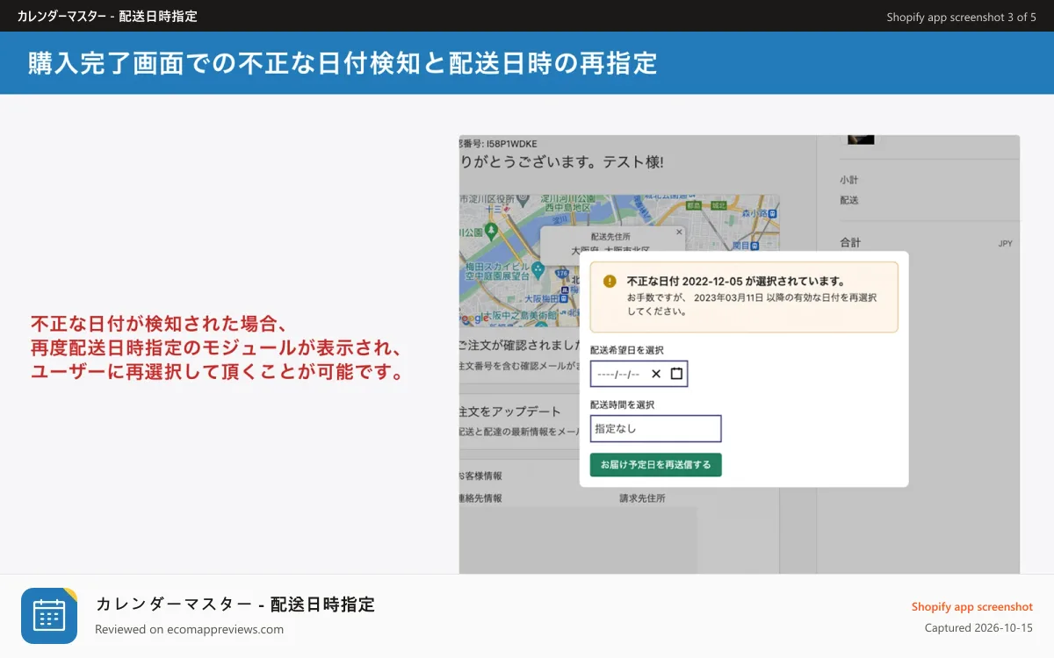Open the 配送時間を選択 dropdown showing 指定なし
This screenshot has height=658, width=1054.
(x=655, y=429)
